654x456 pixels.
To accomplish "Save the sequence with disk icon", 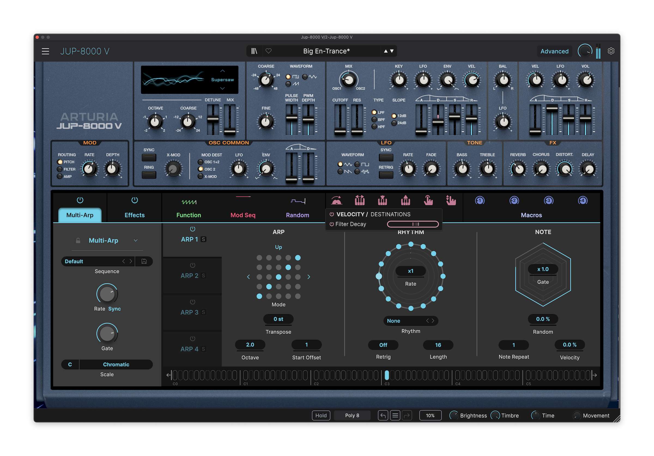I will pyautogui.click(x=144, y=261).
